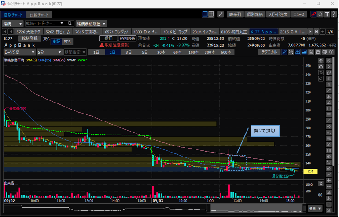Click the red link chain icon
Image resolution: width=339 pixels, height=217 pixels.
(x=313, y=14)
